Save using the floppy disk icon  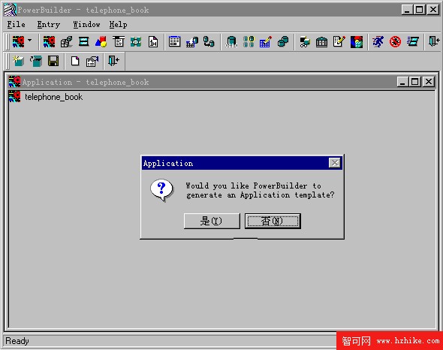click(53, 61)
